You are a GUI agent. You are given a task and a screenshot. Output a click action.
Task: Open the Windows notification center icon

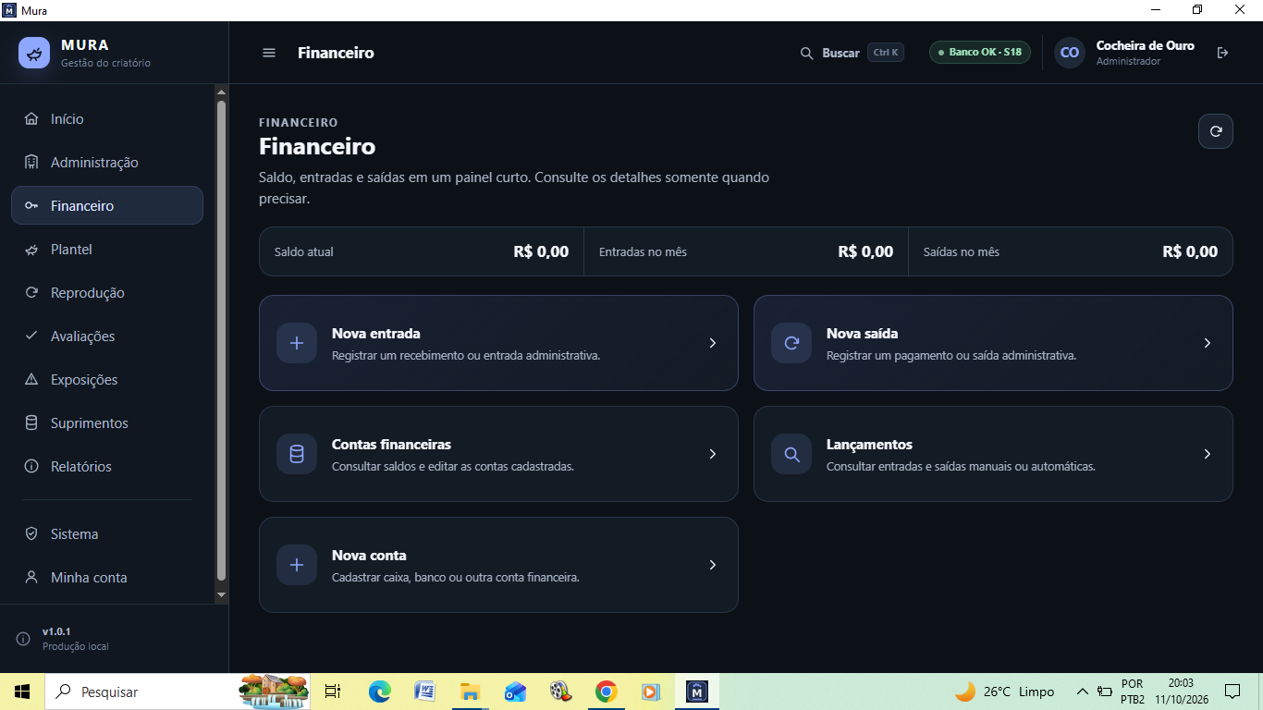pyautogui.click(x=1232, y=692)
